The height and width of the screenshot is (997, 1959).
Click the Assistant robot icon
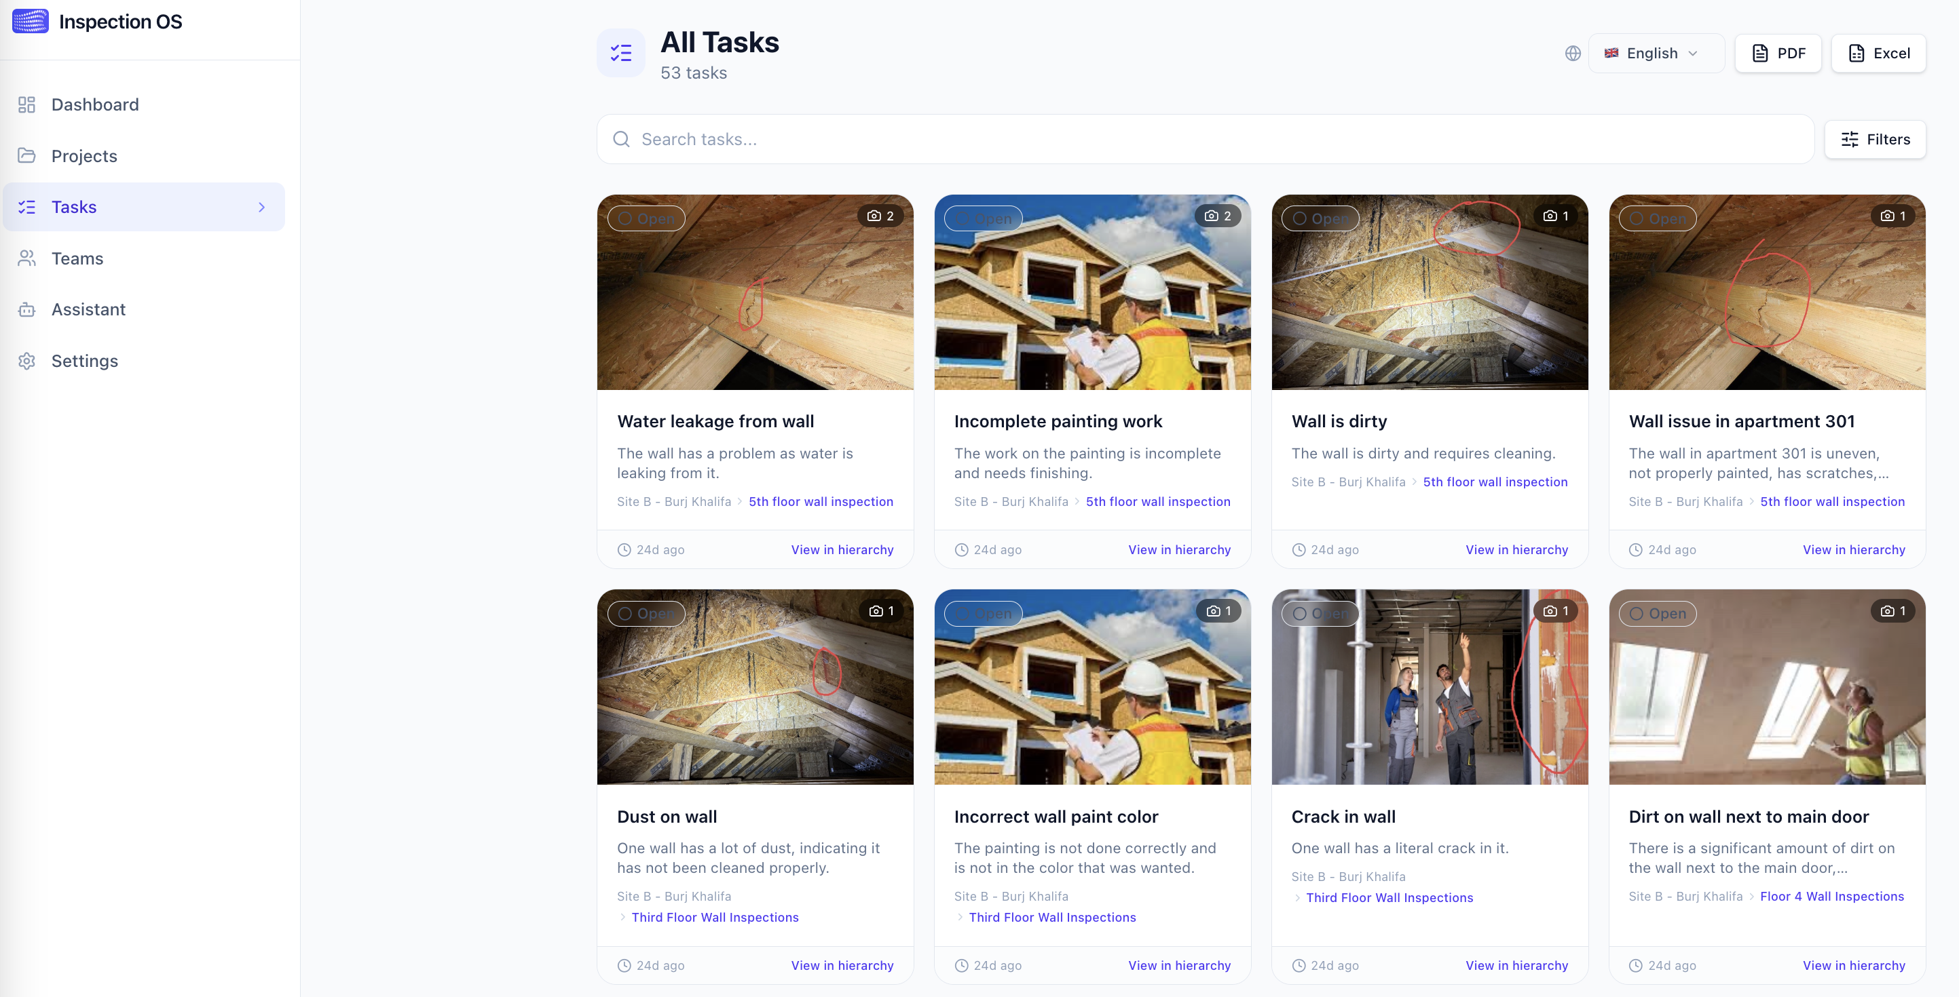[x=26, y=309]
